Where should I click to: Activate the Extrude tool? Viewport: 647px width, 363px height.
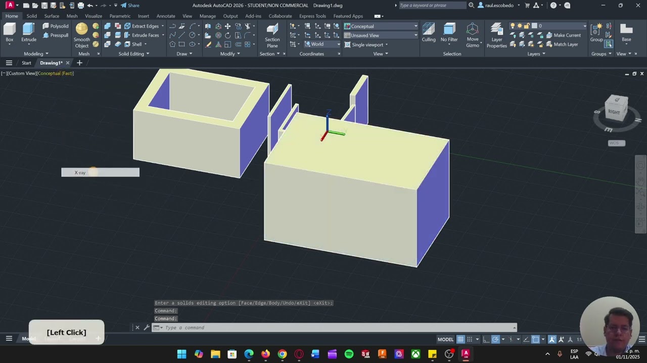pos(28,33)
